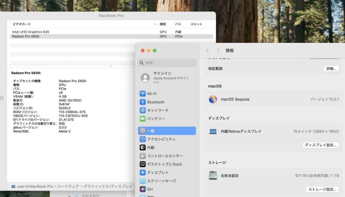Click the VRAM value 4 GB

point(63,97)
